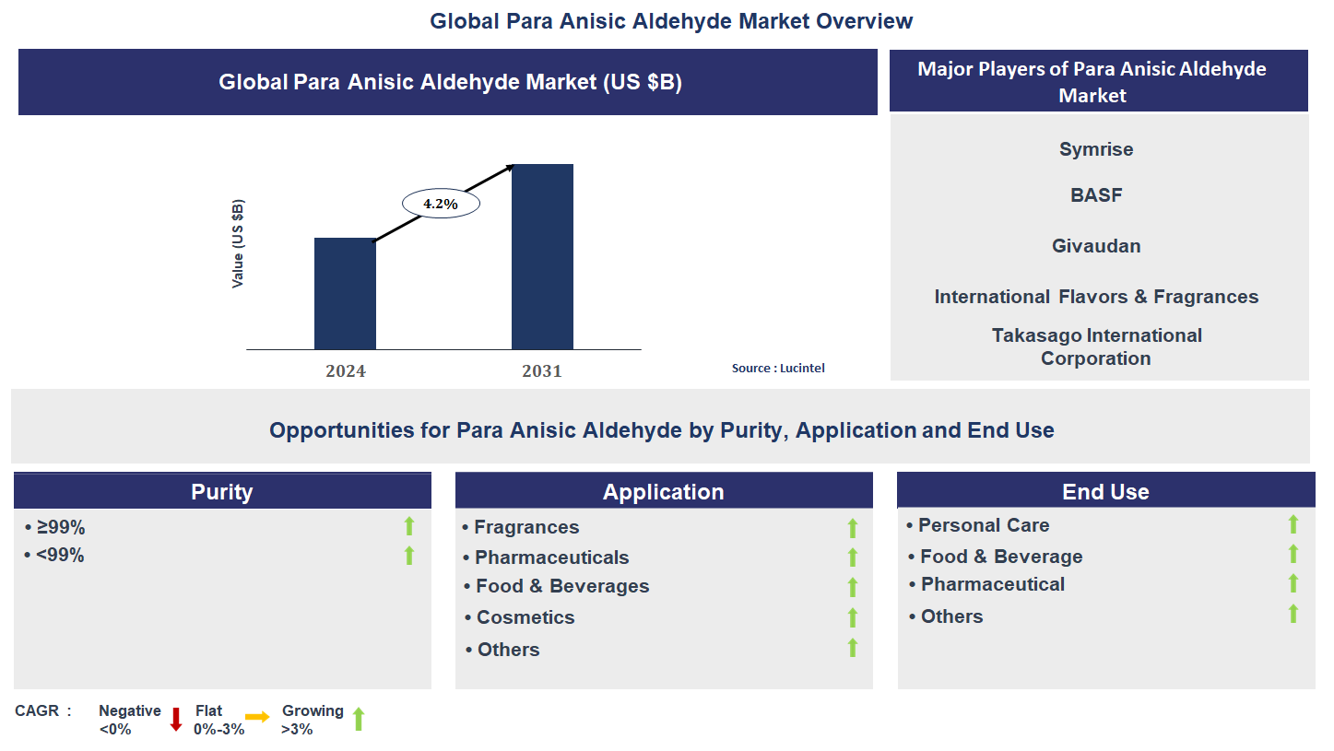
Task: Select the Purity panel header
Action: point(221,489)
